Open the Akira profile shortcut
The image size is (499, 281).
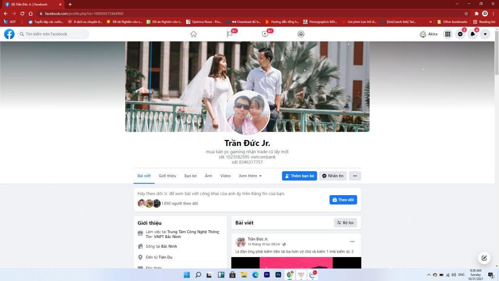tap(429, 34)
